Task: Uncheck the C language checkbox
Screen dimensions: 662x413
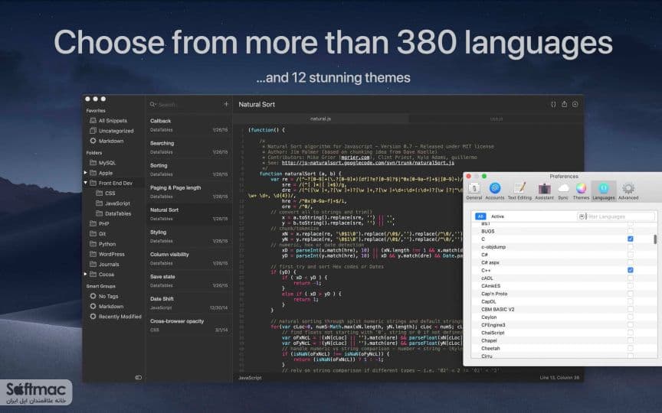Action: [631, 239]
